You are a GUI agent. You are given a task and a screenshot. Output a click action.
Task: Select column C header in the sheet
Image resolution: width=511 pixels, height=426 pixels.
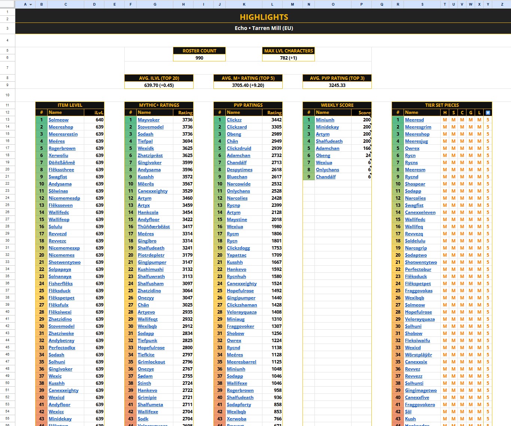[x=66, y=4]
